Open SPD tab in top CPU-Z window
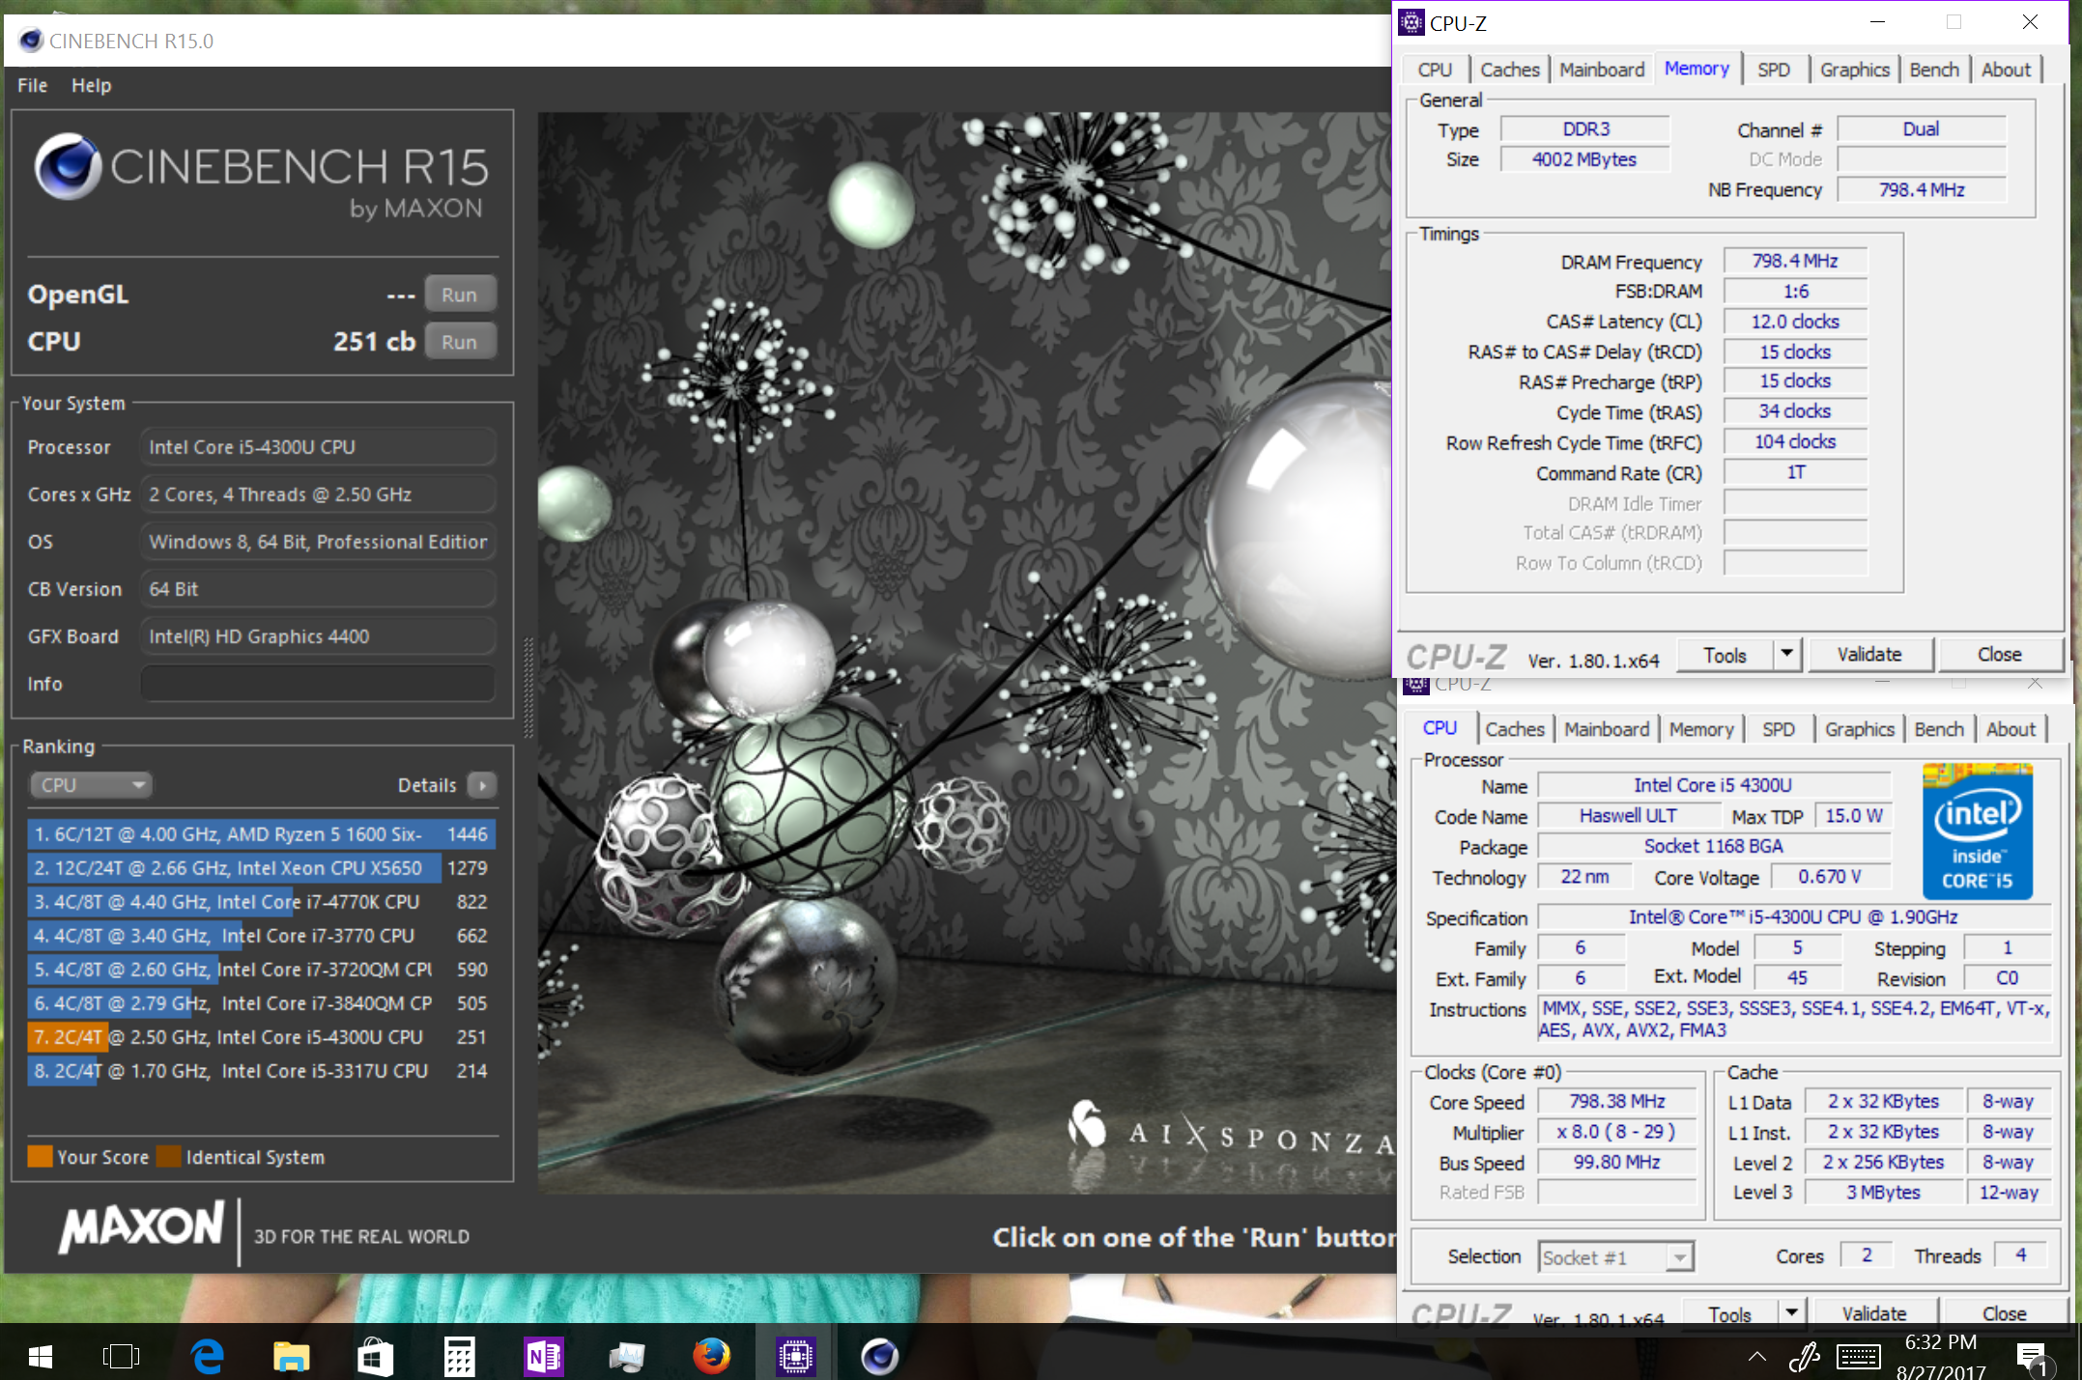Viewport: 2082px width, 1380px height. (1774, 70)
